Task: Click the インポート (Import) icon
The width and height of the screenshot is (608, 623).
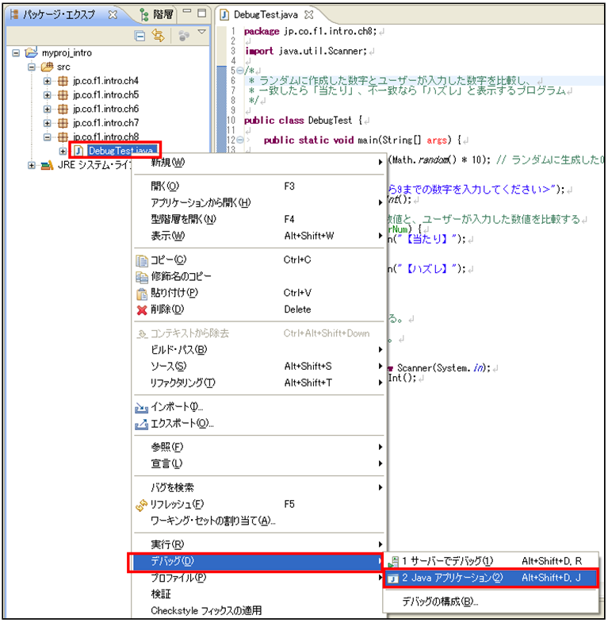Action: (x=142, y=407)
